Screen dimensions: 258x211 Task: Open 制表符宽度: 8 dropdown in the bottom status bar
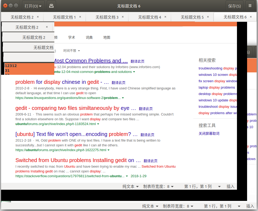click(x=178, y=206)
